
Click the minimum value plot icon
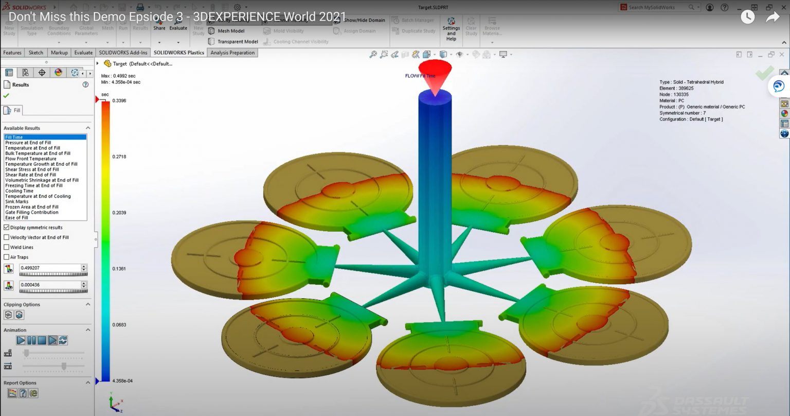point(8,285)
